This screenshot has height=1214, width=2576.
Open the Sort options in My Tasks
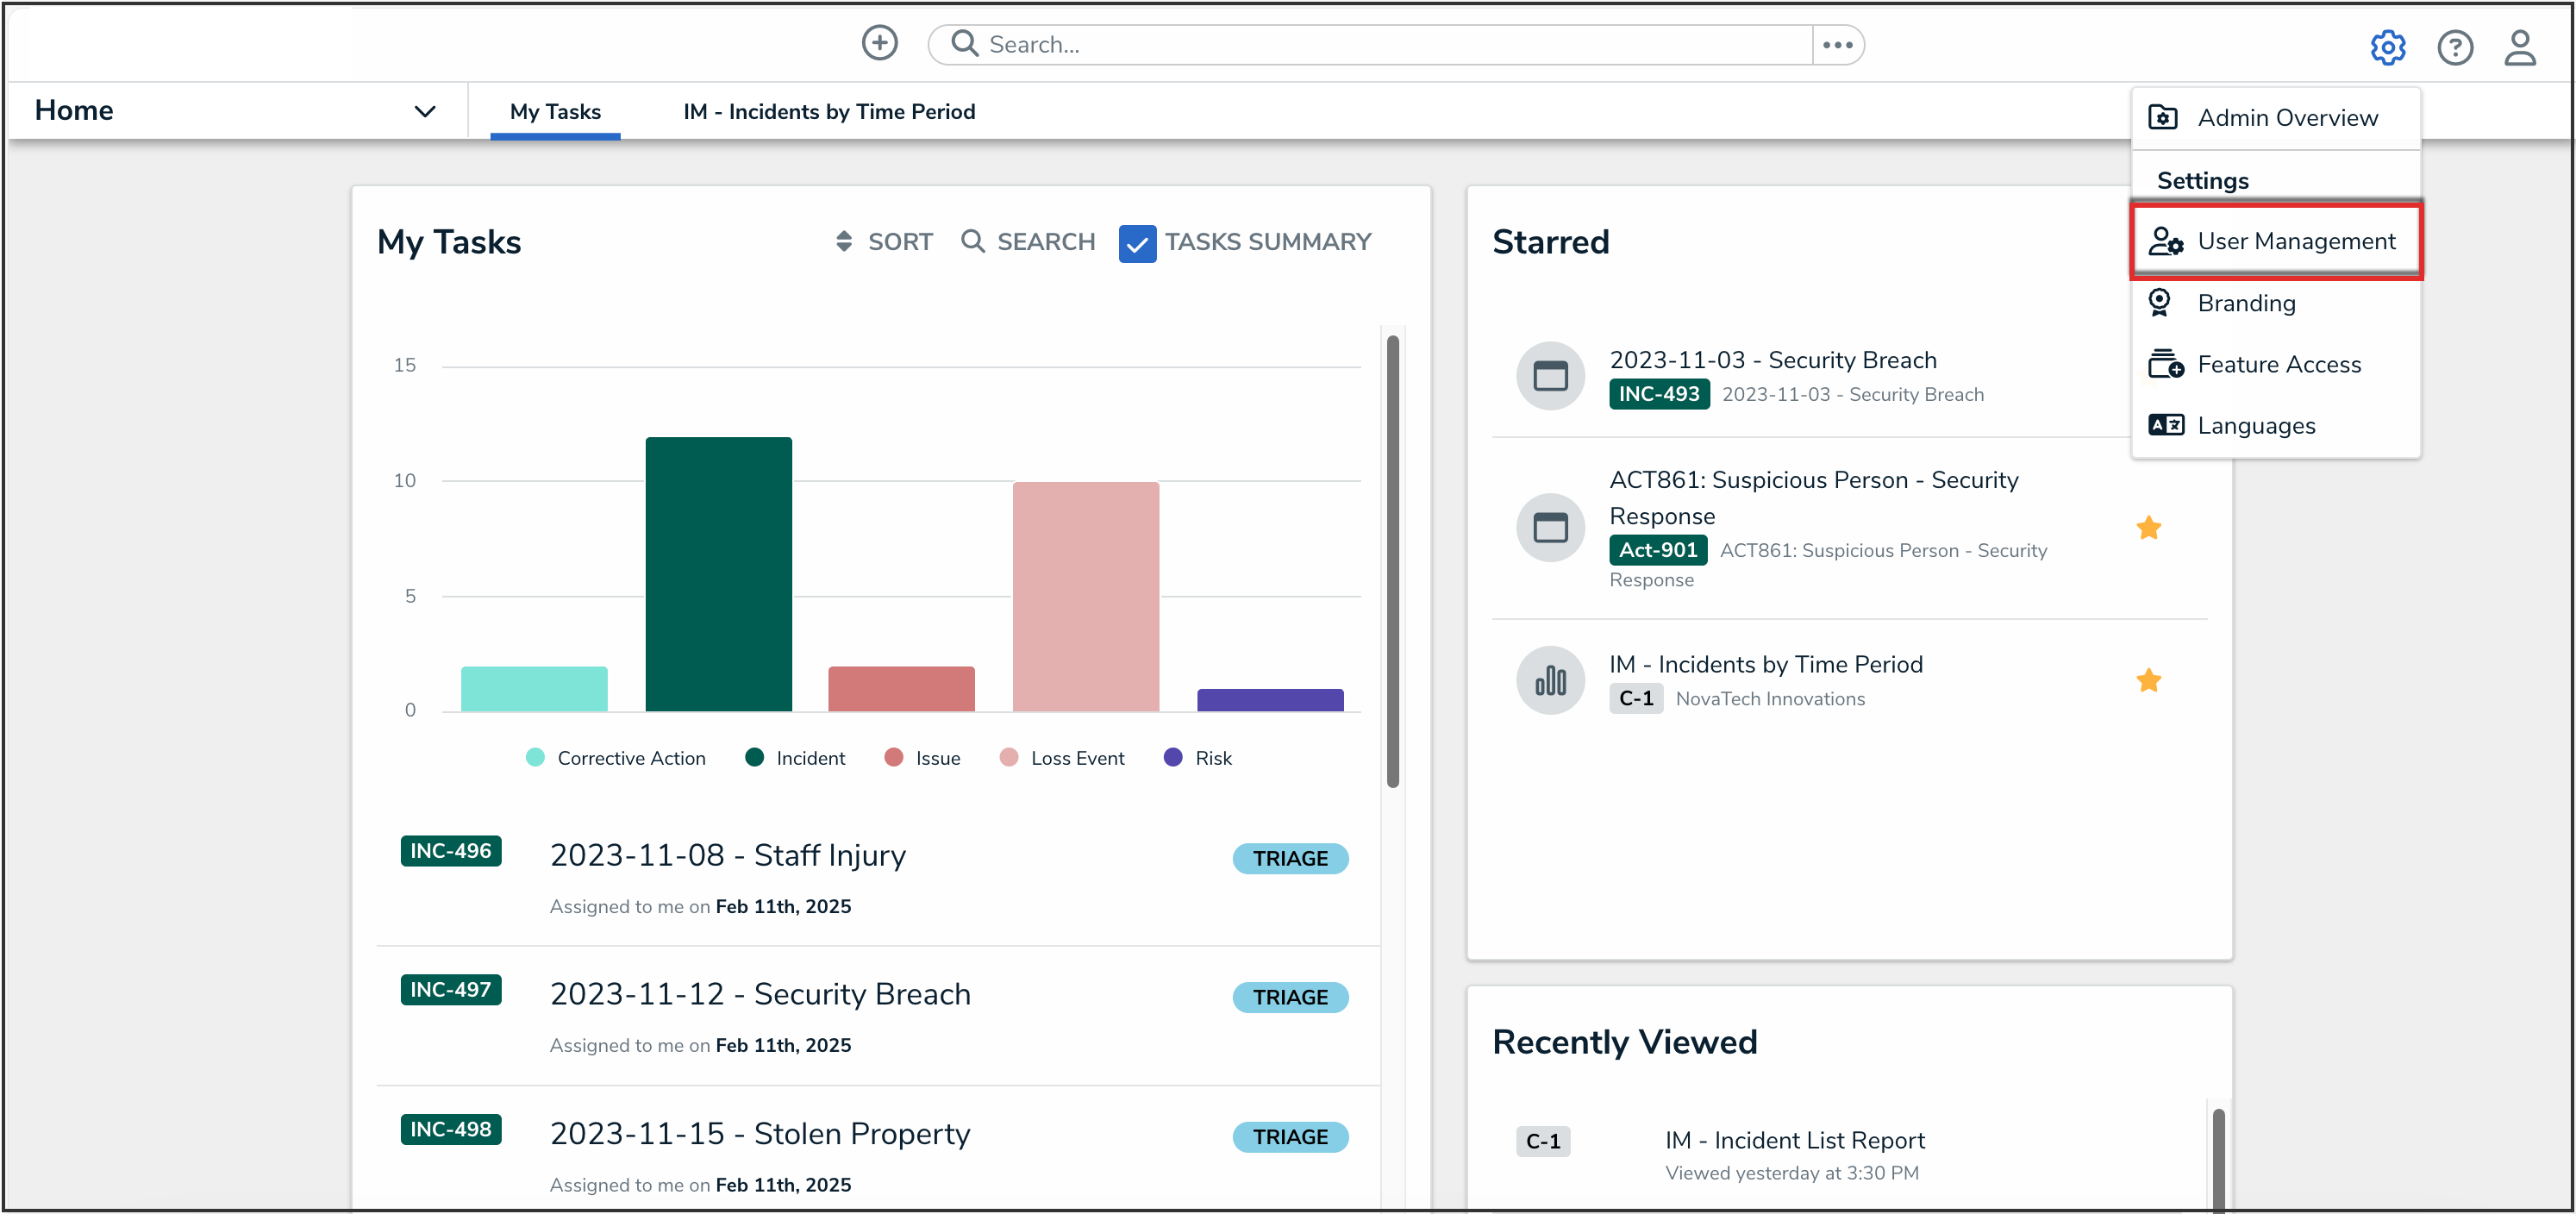click(884, 242)
